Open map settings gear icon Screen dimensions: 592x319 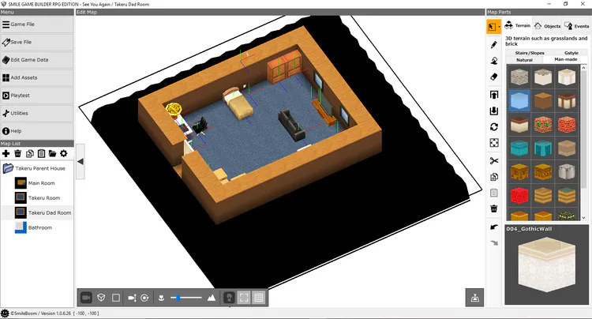pyautogui.click(x=64, y=153)
